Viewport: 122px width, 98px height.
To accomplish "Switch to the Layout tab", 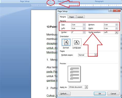I will point(80,17).
